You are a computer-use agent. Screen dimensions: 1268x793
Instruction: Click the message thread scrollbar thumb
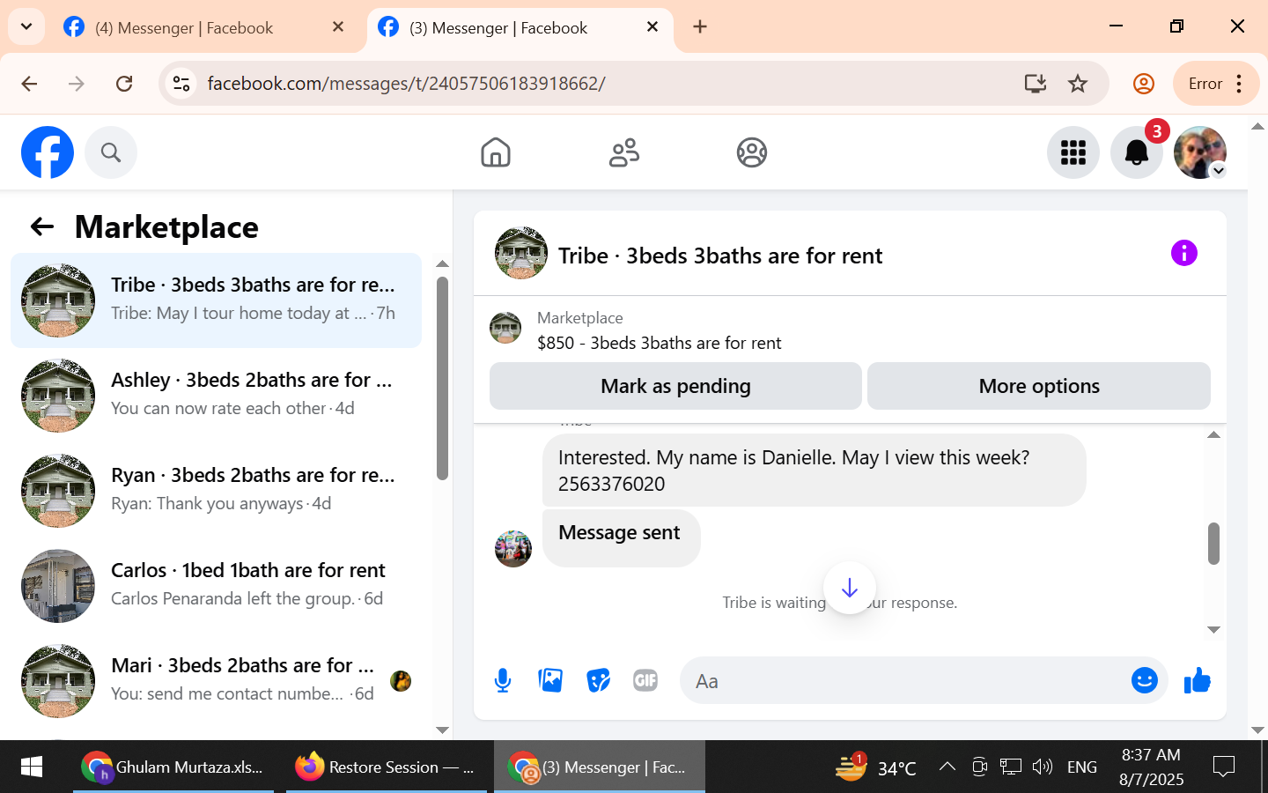pyautogui.click(x=1213, y=544)
